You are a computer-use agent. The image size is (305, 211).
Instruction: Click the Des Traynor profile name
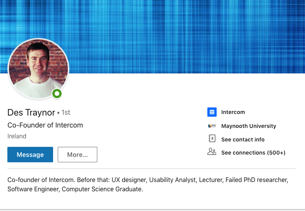click(x=31, y=112)
